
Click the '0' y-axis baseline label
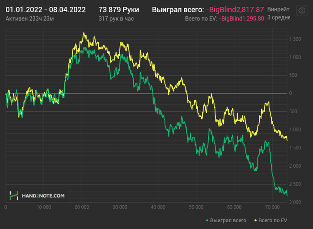coord(291,93)
